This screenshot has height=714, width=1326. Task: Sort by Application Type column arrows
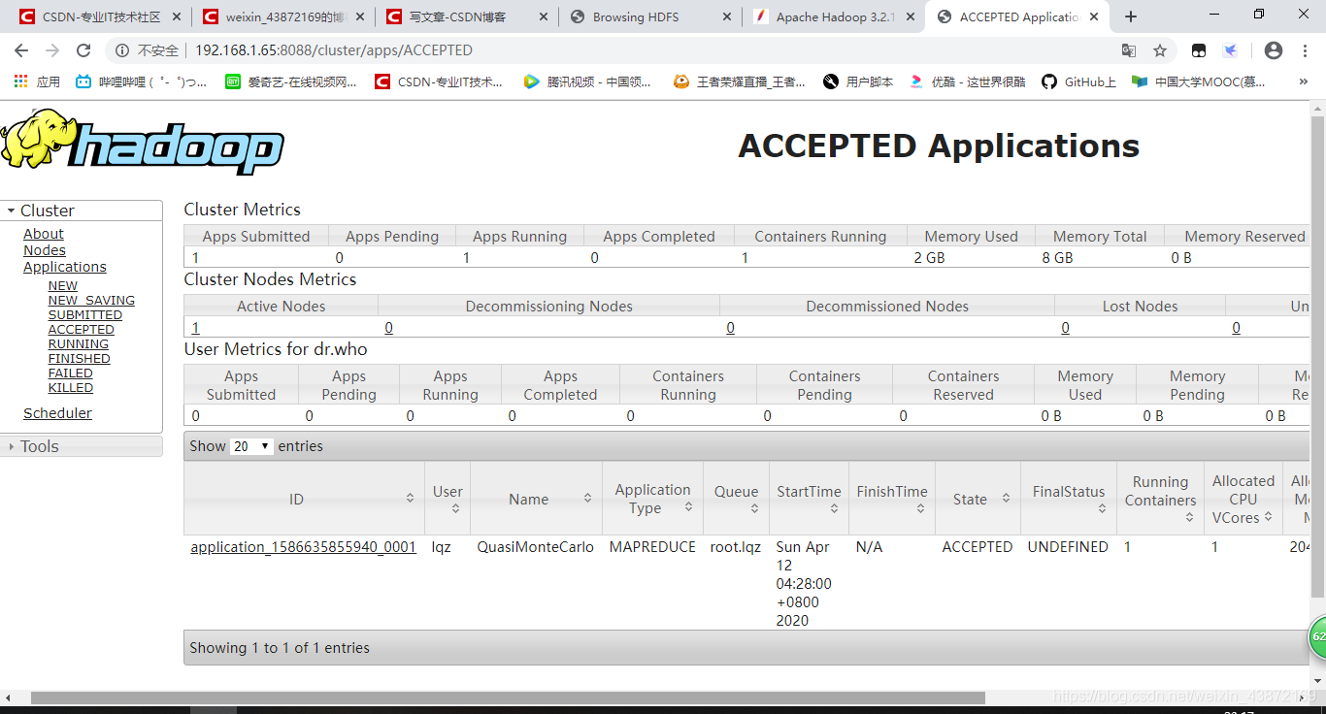click(x=688, y=507)
